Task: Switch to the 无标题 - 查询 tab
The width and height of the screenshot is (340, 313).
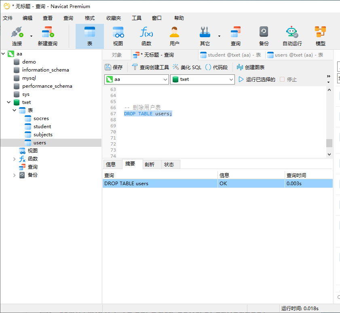Action: (165, 55)
